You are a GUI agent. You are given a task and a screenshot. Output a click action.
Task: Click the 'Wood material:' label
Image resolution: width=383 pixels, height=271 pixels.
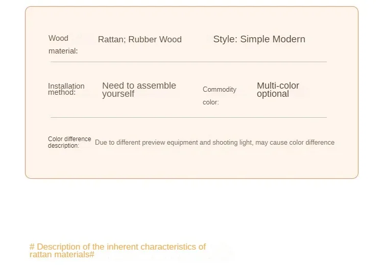pyautogui.click(x=63, y=45)
